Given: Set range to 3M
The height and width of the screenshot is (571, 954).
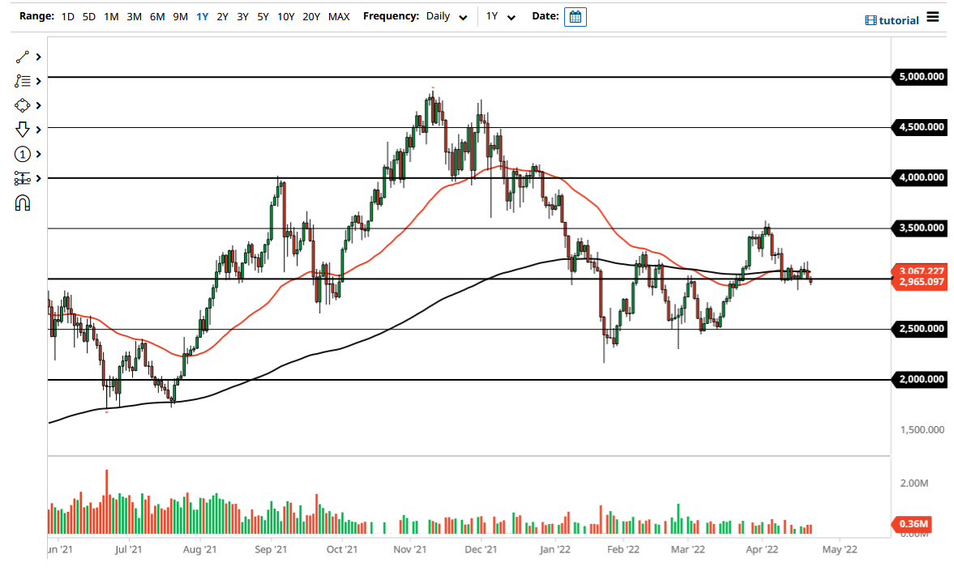Looking at the screenshot, I should click(x=134, y=17).
